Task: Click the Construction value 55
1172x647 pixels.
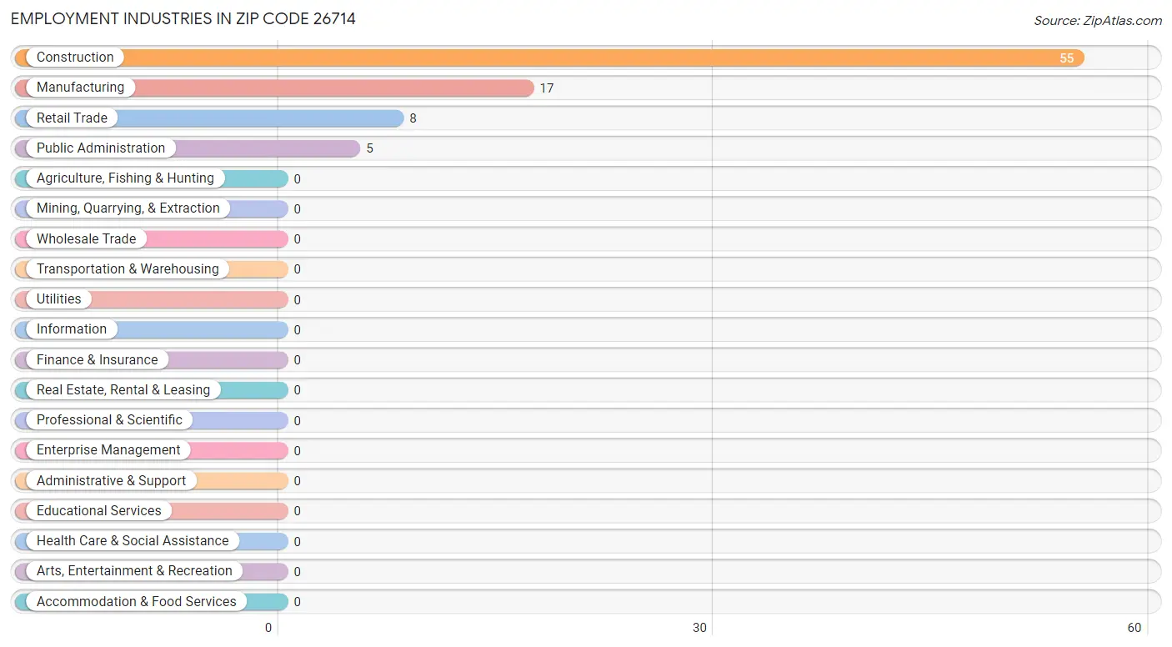Action: coord(1067,58)
